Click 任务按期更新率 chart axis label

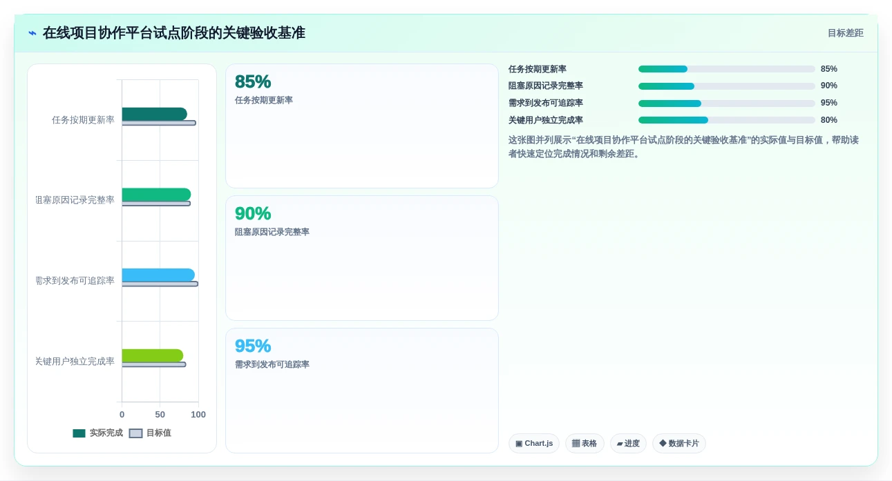[x=83, y=120]
